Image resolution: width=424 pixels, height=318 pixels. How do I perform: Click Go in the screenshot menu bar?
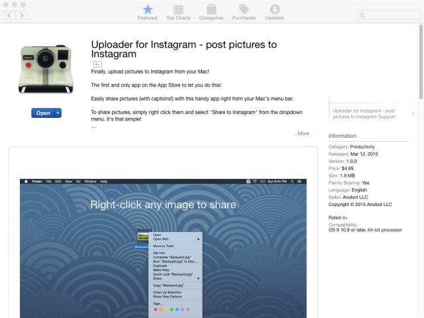78,182
